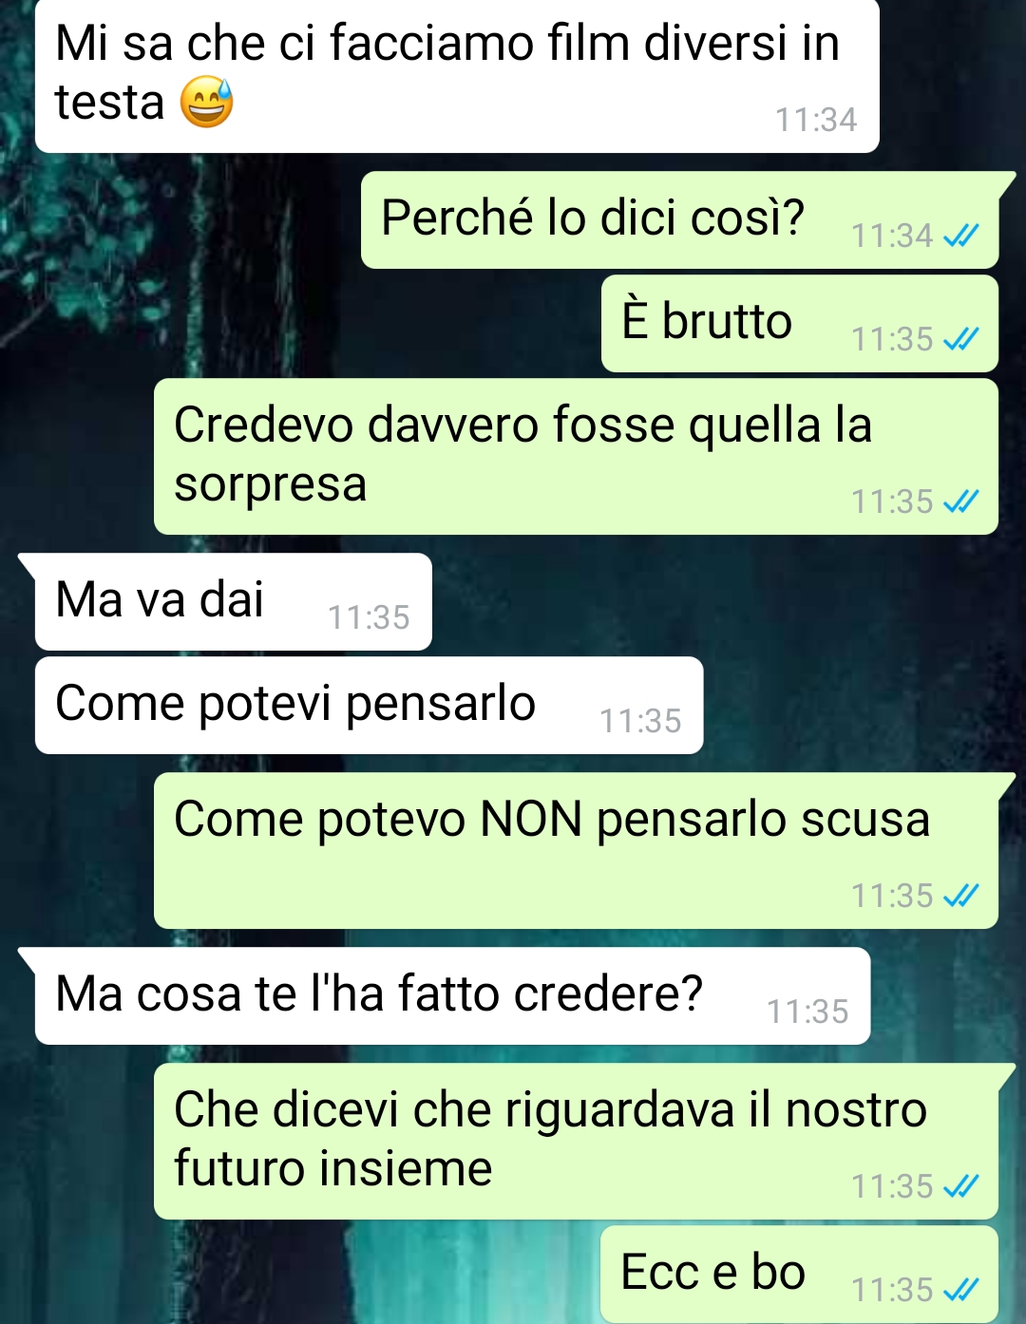Tap the 'Come potevi pensarlo' bubble
The height and width of the screenshot is (1324, 1026).
tap(370, 706)
